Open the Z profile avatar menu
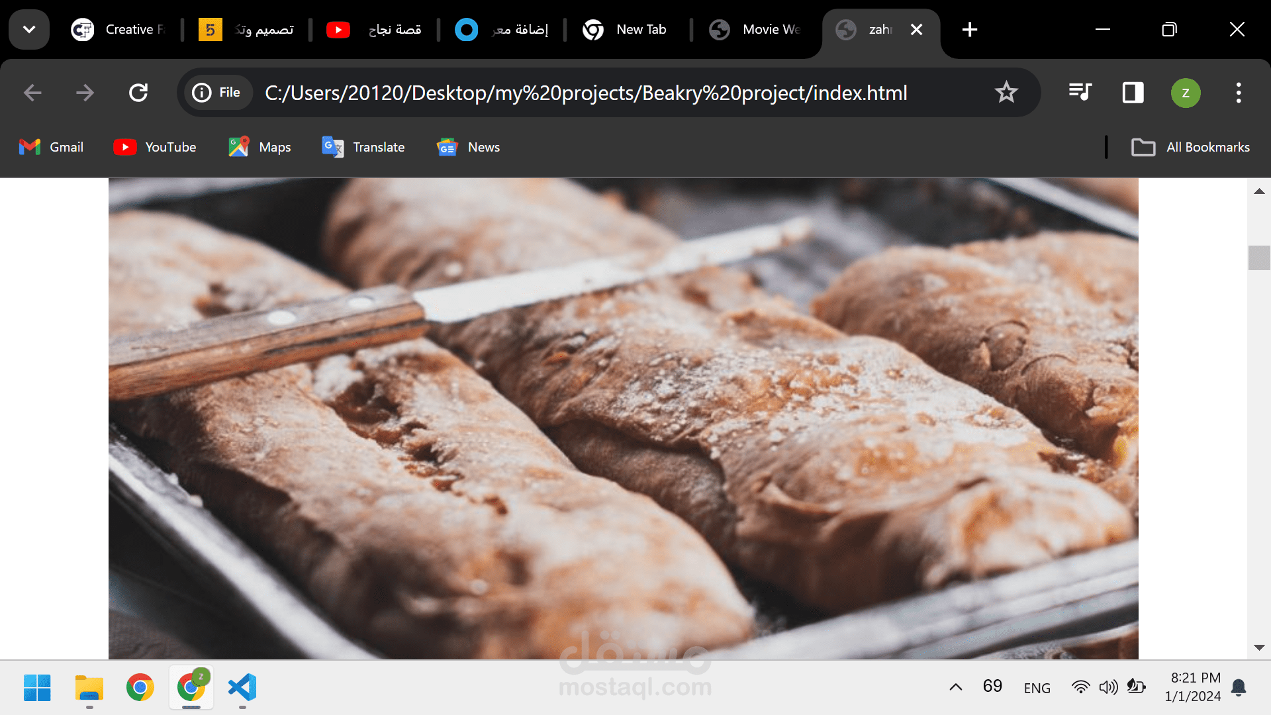 tap(1185, 93)
